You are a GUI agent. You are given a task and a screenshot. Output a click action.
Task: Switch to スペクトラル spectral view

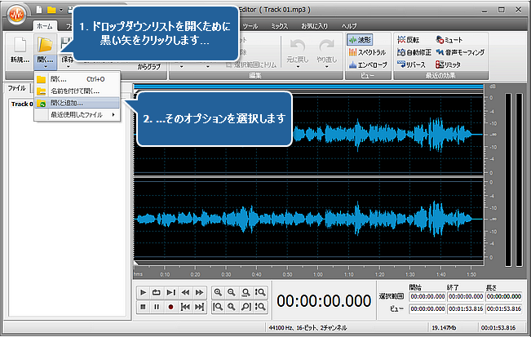pos(367,51)
